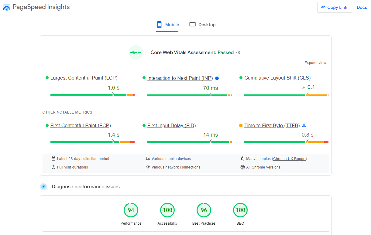The image size is (371, 235).
Task: Click the FID value 14 ms
Action: [x=211, y=135]
